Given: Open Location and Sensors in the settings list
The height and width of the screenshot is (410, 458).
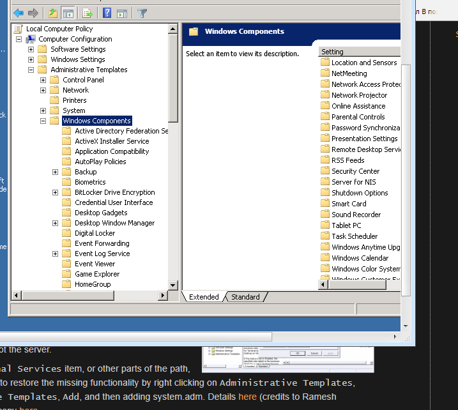Looking at the screenshot, I should [364, 63].
